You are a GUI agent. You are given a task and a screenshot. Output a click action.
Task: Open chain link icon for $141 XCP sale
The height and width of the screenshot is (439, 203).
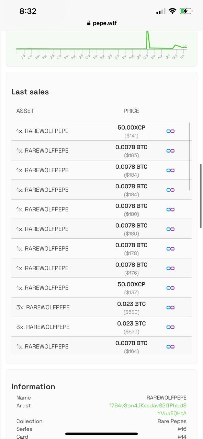coord(170,131)
